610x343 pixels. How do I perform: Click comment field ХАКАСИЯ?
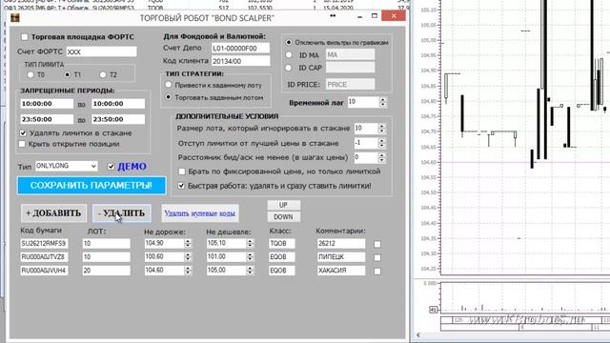click(x=341, y=271)
